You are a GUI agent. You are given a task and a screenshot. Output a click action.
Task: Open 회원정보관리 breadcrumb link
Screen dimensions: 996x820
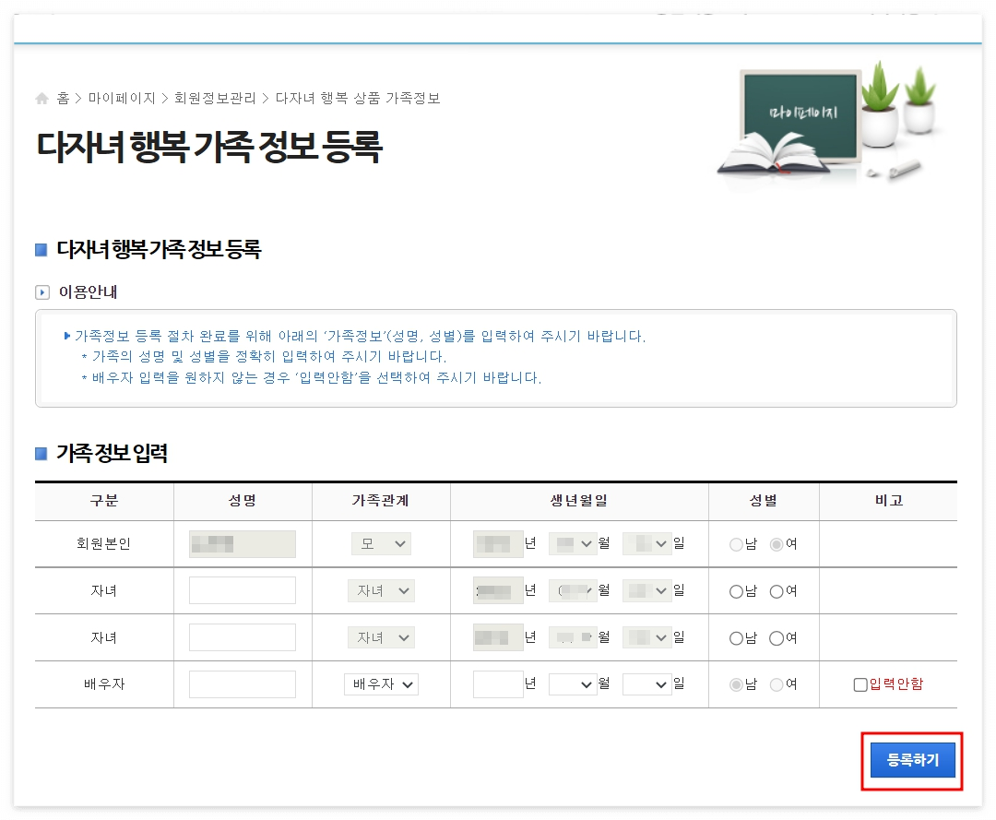tap(215, 98)
